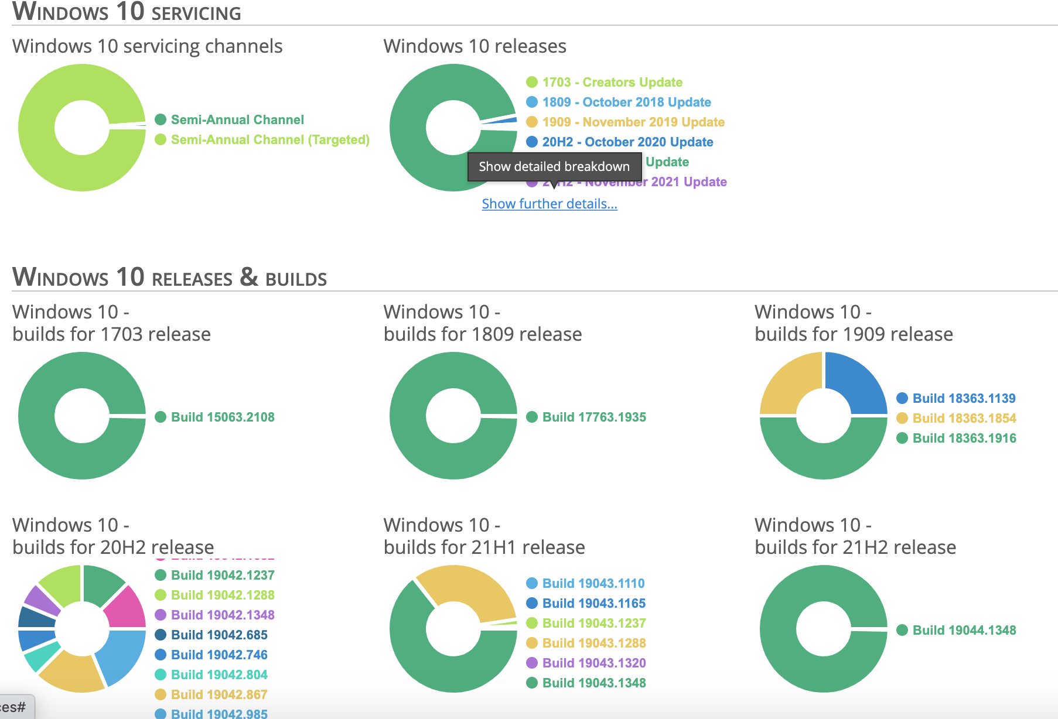Click 'builds for 1909 release' chart title
This screenshot has height=719, width=1058.
click(854, 334)
